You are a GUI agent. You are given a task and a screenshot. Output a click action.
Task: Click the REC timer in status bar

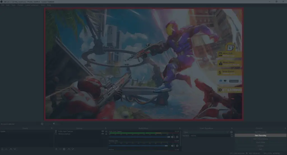254,153
